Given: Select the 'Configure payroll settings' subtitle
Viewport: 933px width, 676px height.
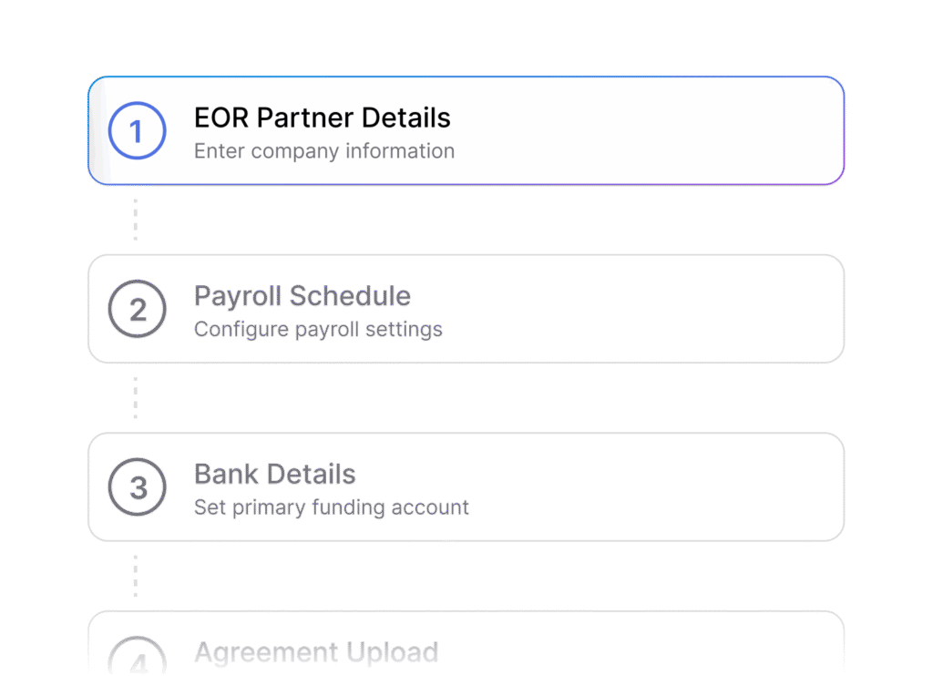Looking at the screenshot, I should pyautogui.click(x=318, y=329).
